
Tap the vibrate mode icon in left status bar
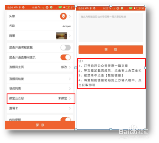click(x=47, y=8)
